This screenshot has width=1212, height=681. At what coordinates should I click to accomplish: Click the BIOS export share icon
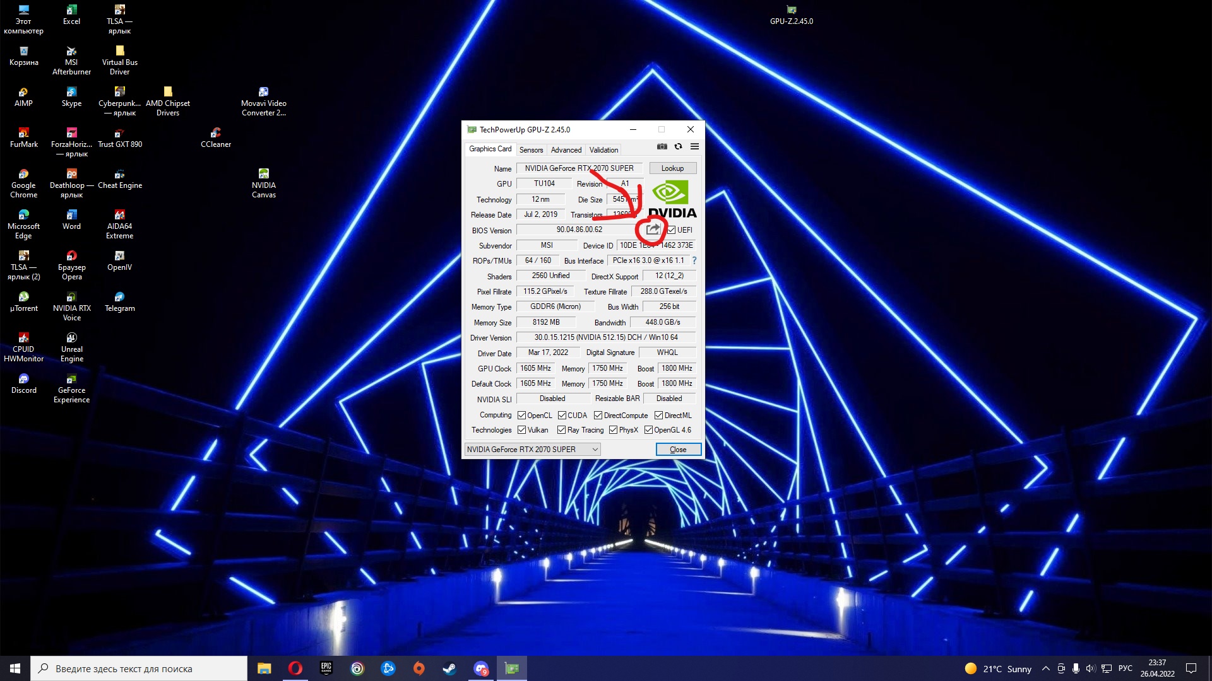click(653, 230)
